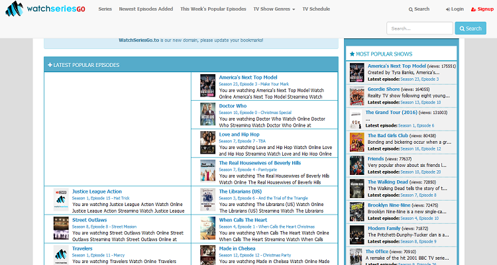The width and height of the screenshot is (497, 265).
Task: Open The Bad Girls Club link
Action: (388, 135)
